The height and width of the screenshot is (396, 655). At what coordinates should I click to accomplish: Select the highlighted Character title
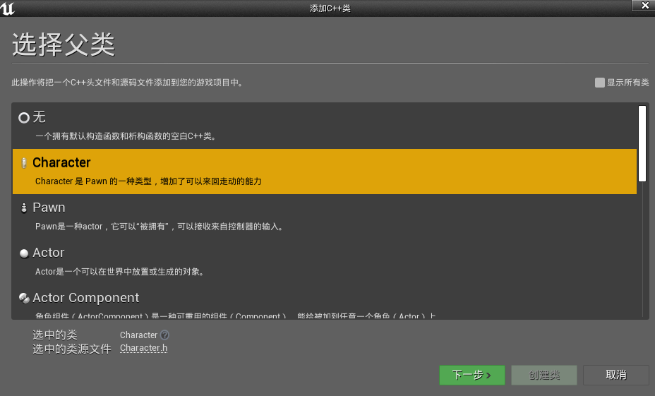(x=61, y=162)
